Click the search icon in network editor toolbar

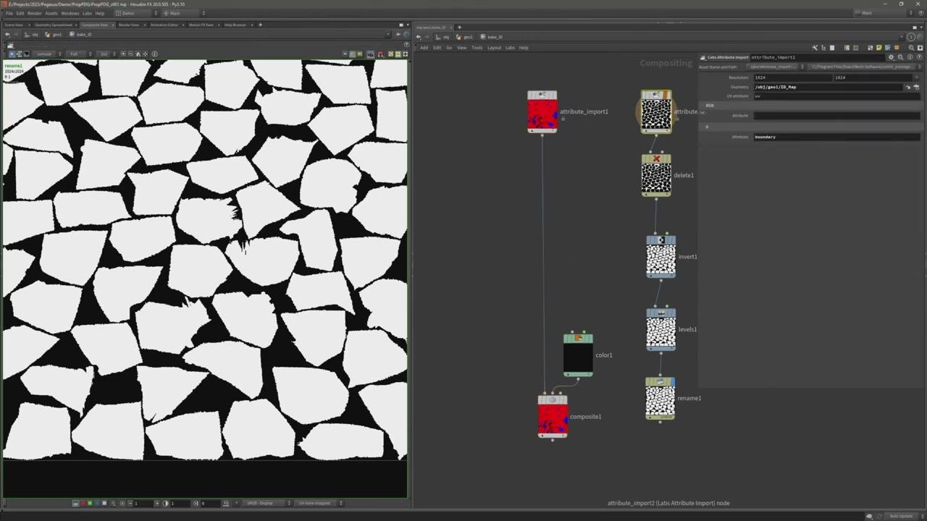coord(911,48)
